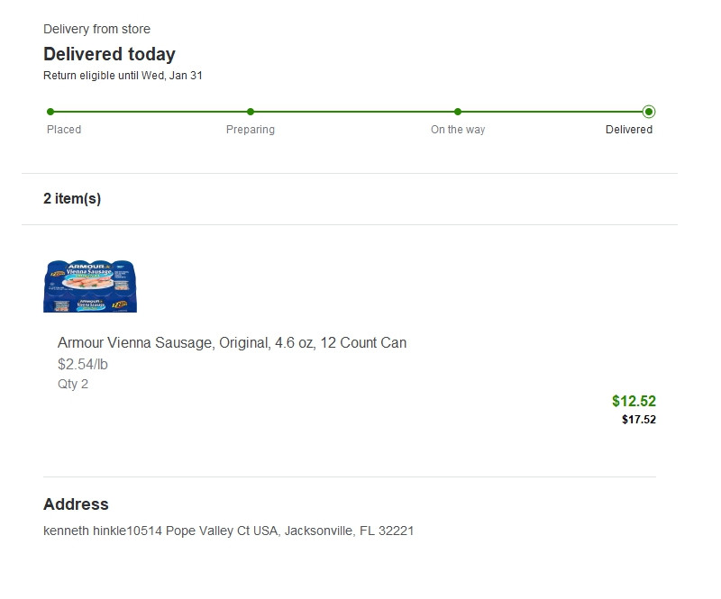Image resolution: width=721 pixels, height=599 pixels.
Task: Click the Pope Valley Ct delivery address text
Action: click(228, 531)
